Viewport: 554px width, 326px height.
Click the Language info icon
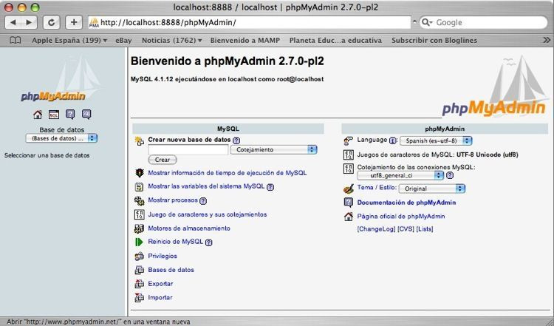(x=393, y=140)
